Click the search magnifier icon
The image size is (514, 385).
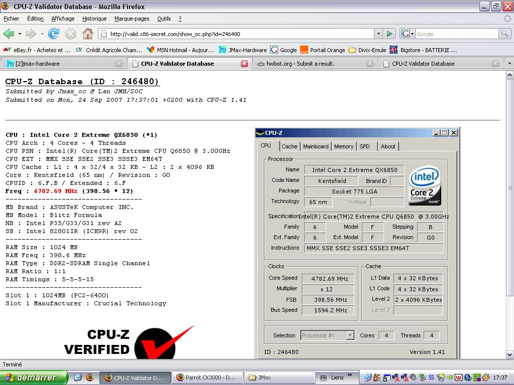pos(504,34)
